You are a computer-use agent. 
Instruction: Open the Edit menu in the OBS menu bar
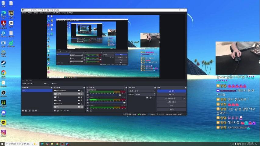tap(30, 13)
